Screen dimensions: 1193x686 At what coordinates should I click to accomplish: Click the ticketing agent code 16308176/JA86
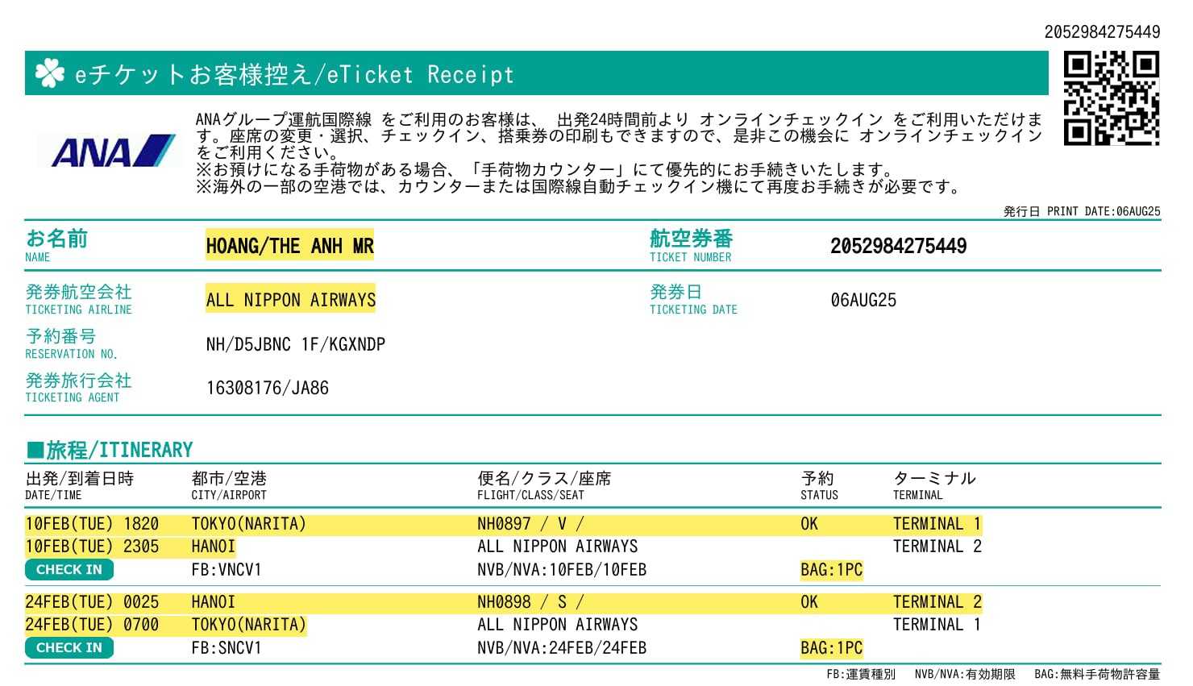[x=267, y=388]
